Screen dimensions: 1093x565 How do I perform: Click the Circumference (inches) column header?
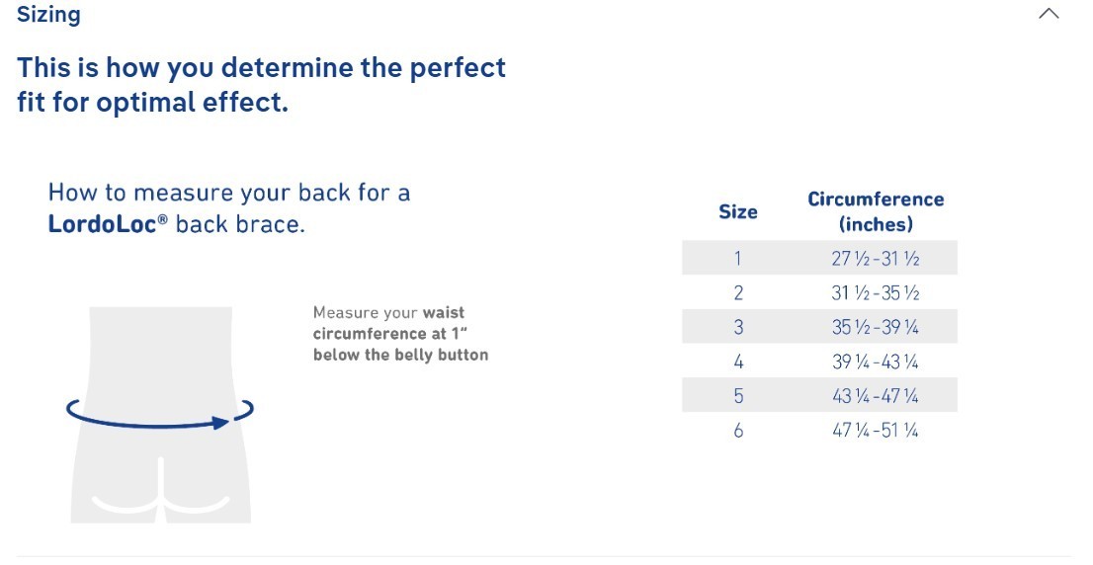coord(876,211)
